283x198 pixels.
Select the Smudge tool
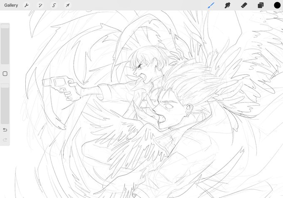[228, 5]
